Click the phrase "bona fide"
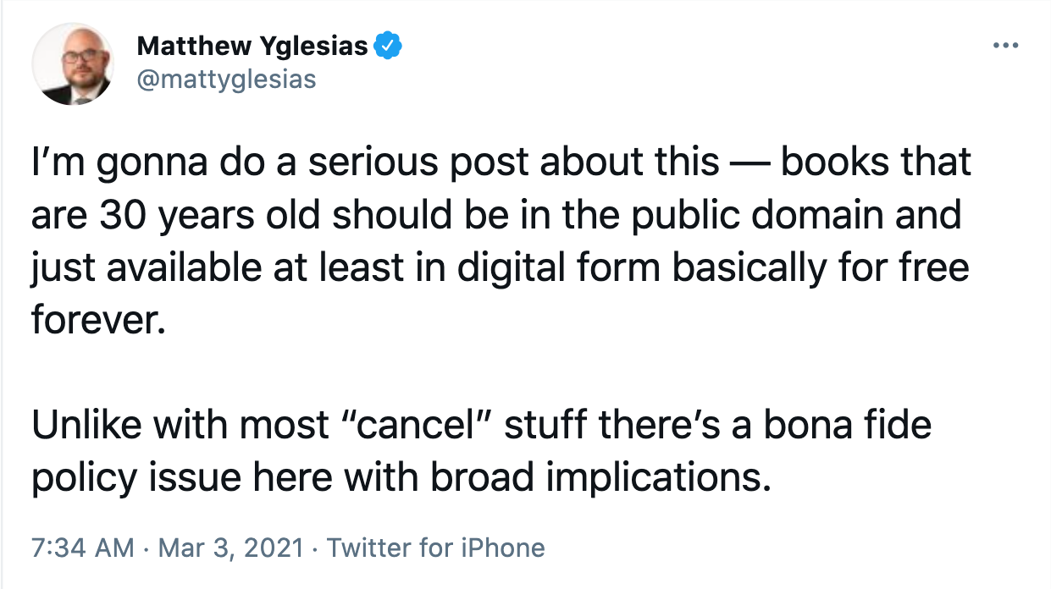The width and height of the screenshot is (1051, 589). pyautogui.click(x=849, y=426)
